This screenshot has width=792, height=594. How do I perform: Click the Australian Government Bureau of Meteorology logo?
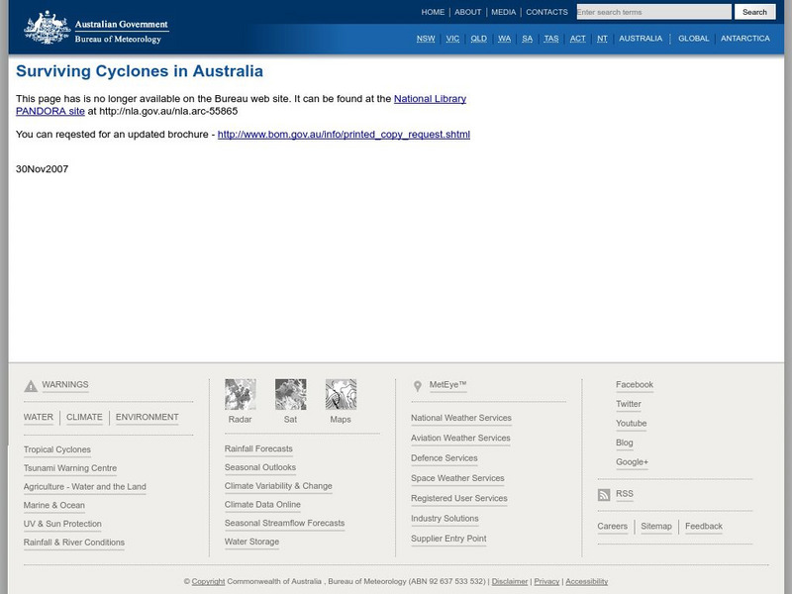coord(96,28)
